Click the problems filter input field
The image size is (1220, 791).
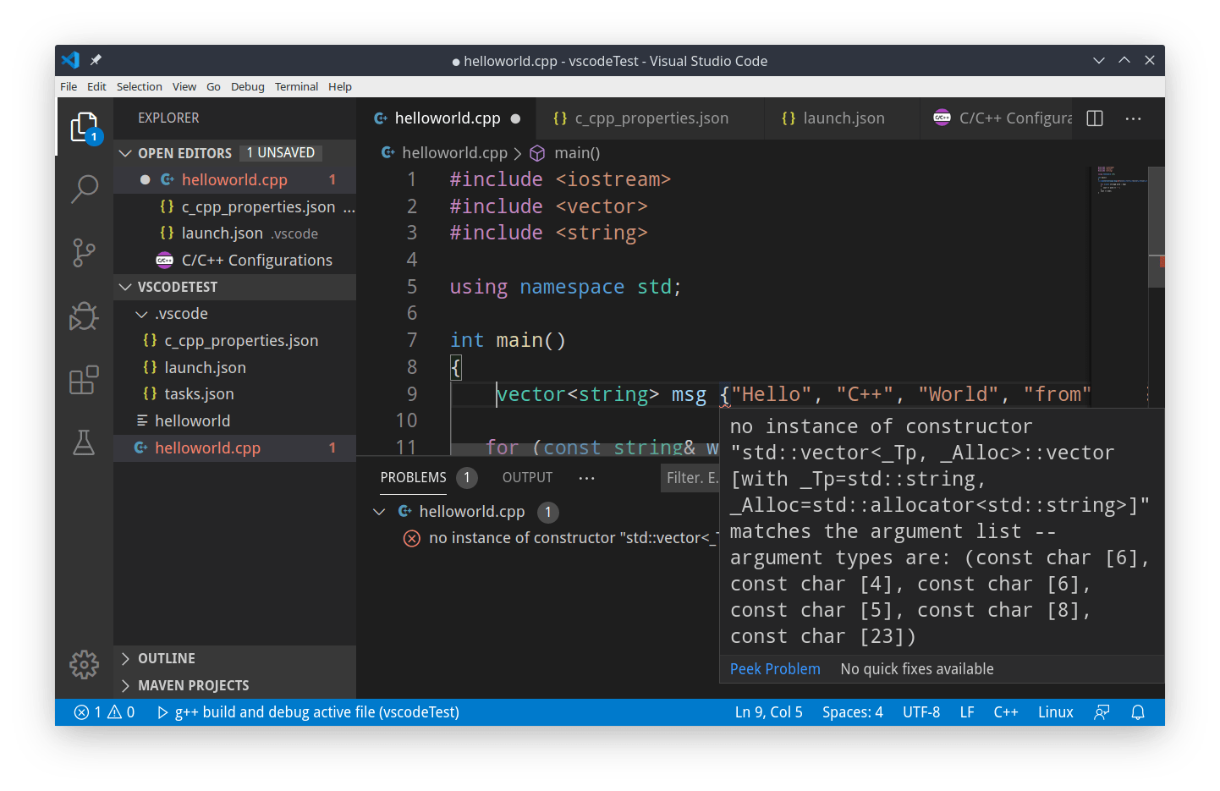pyautogui.click(x=690, y=478)
